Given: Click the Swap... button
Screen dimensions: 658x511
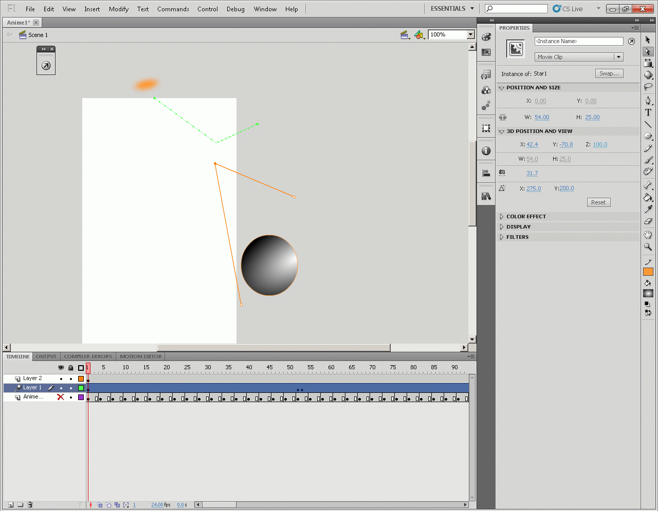Looking at the screenshot, I should click(609, 73).
